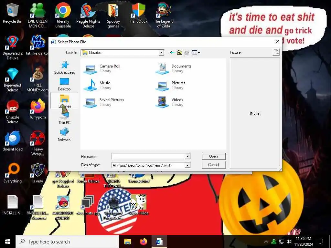The image size is (331, 248).
Task: Click the Go Back arrow in dialog toolbar
Action: 172,53
